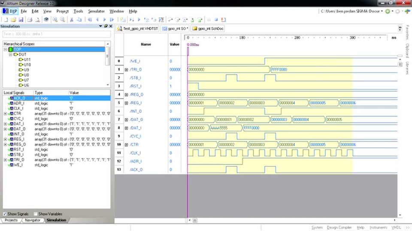This screenshot has width=412, height=231.
Task: Switch to the Projects panel tab
Action: [11, 220]
